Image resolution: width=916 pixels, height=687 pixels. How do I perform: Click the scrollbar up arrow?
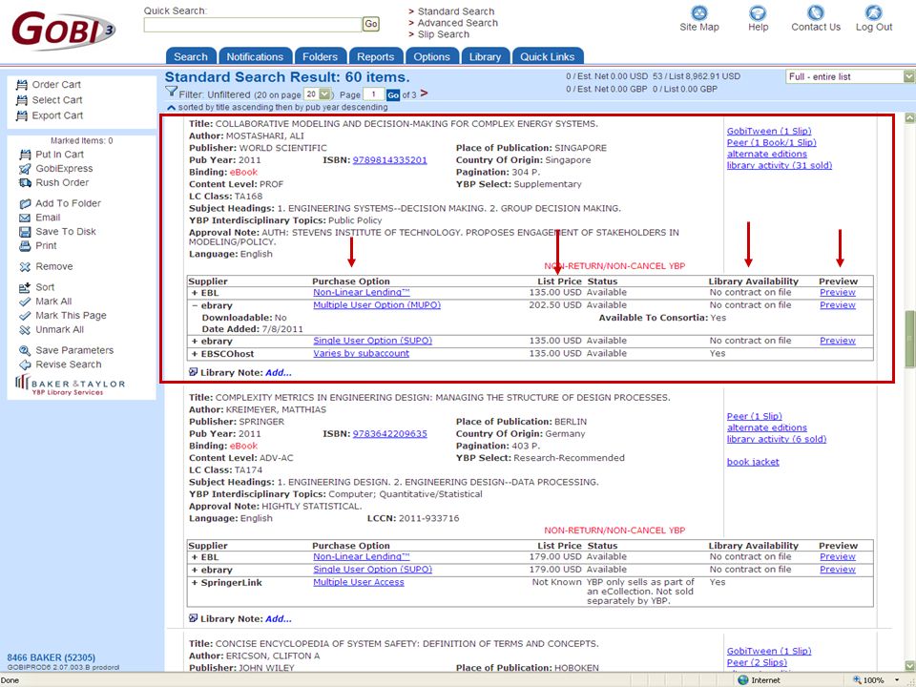click(909, 118)
